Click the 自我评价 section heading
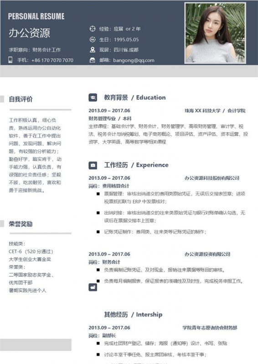Image resolution: width=258 pixels, height=364 pixels. pyautogui.click(x=21, y=99)
